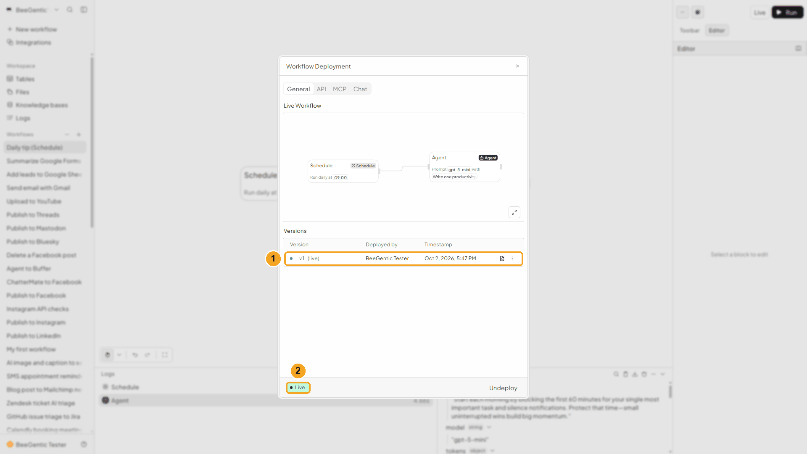The image size is (807, 454).
Task: Switch to the MCP tab
Action: (340, 89)
